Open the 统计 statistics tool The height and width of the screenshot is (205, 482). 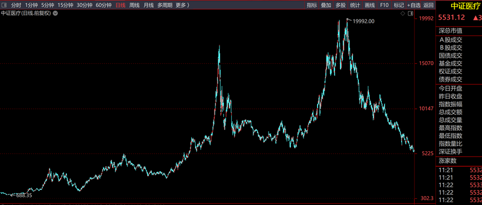click(355, 5)
